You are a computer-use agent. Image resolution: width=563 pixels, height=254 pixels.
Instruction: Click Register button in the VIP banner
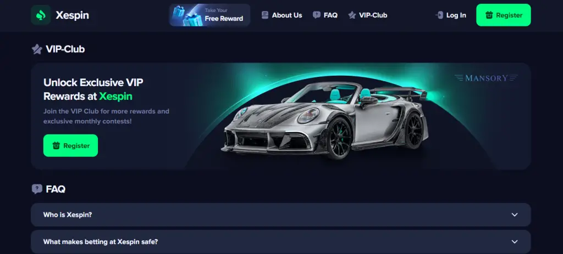tap(70, 145)
